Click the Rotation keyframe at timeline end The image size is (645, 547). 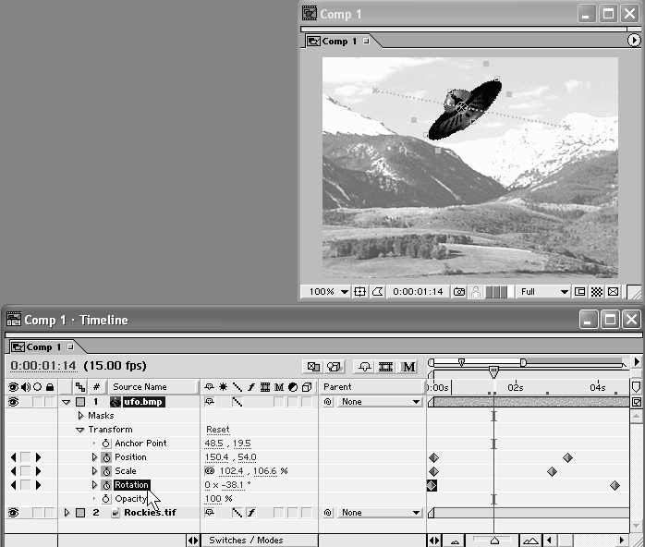[x=615, y=485]
